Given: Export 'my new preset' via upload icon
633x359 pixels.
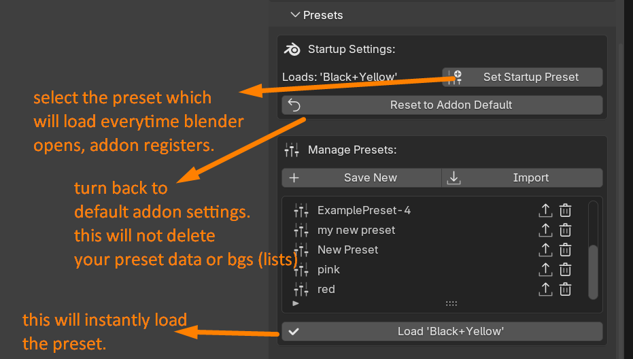Looking at the screenshot, I should (545, 230).
